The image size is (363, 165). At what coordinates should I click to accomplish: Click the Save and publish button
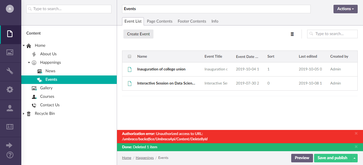332,158
